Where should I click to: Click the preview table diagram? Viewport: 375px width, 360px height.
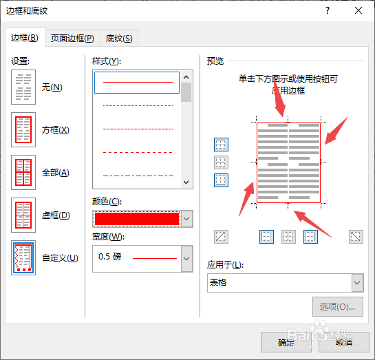[x=288, y=162]
